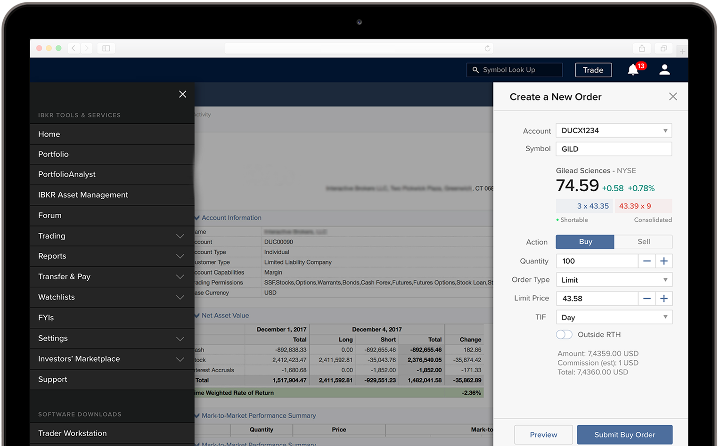720x446 pixels.
Task: Open the user profile icon
Action: point(664,70)
